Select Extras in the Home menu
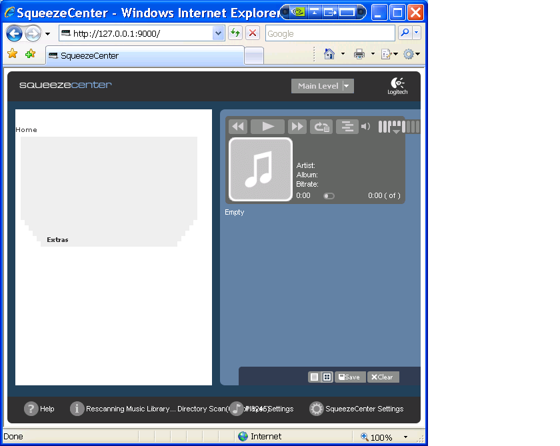This screenshot has width=560, height=446. 57,240
